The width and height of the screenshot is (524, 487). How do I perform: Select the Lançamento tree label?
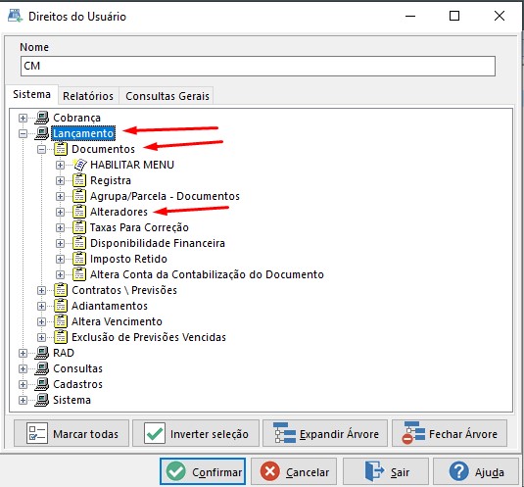click(83, 133)
